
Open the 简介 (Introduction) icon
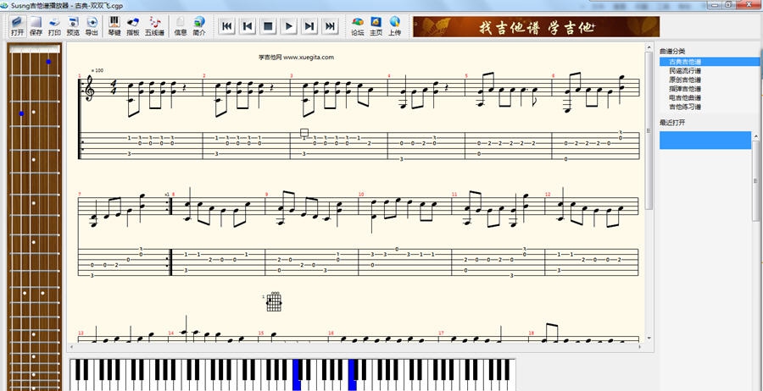coord(199,26)
